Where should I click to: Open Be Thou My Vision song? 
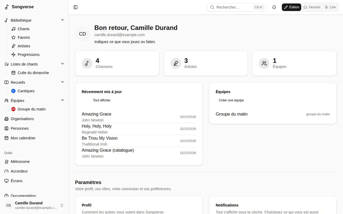tap(139, 141)
